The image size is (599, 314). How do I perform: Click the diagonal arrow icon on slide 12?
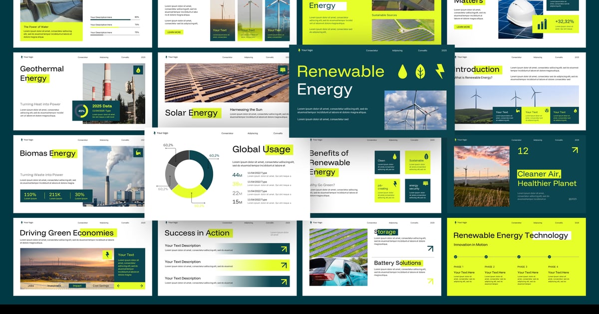pyautogui.click(x=575, y=150)
